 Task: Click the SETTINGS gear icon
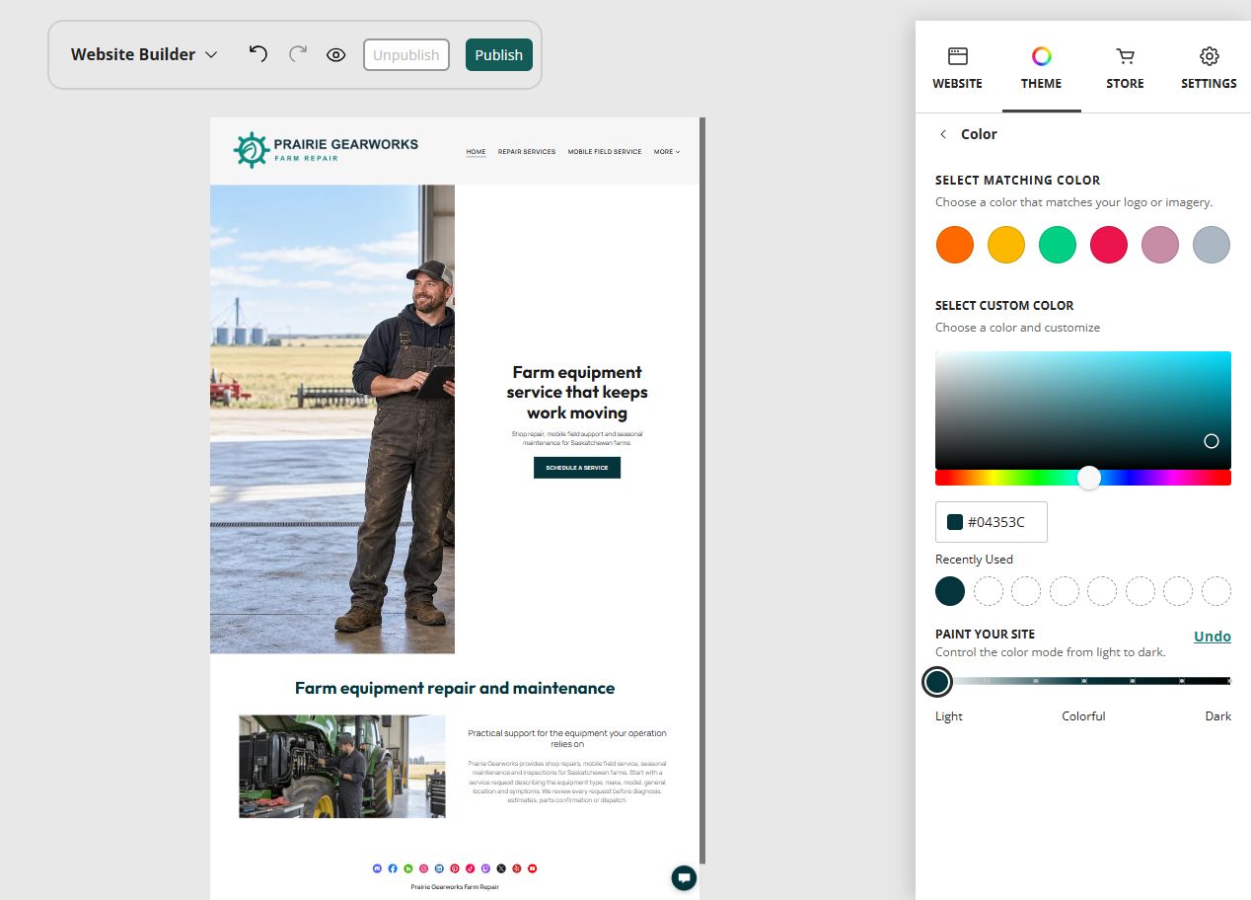click(1210, 56)
